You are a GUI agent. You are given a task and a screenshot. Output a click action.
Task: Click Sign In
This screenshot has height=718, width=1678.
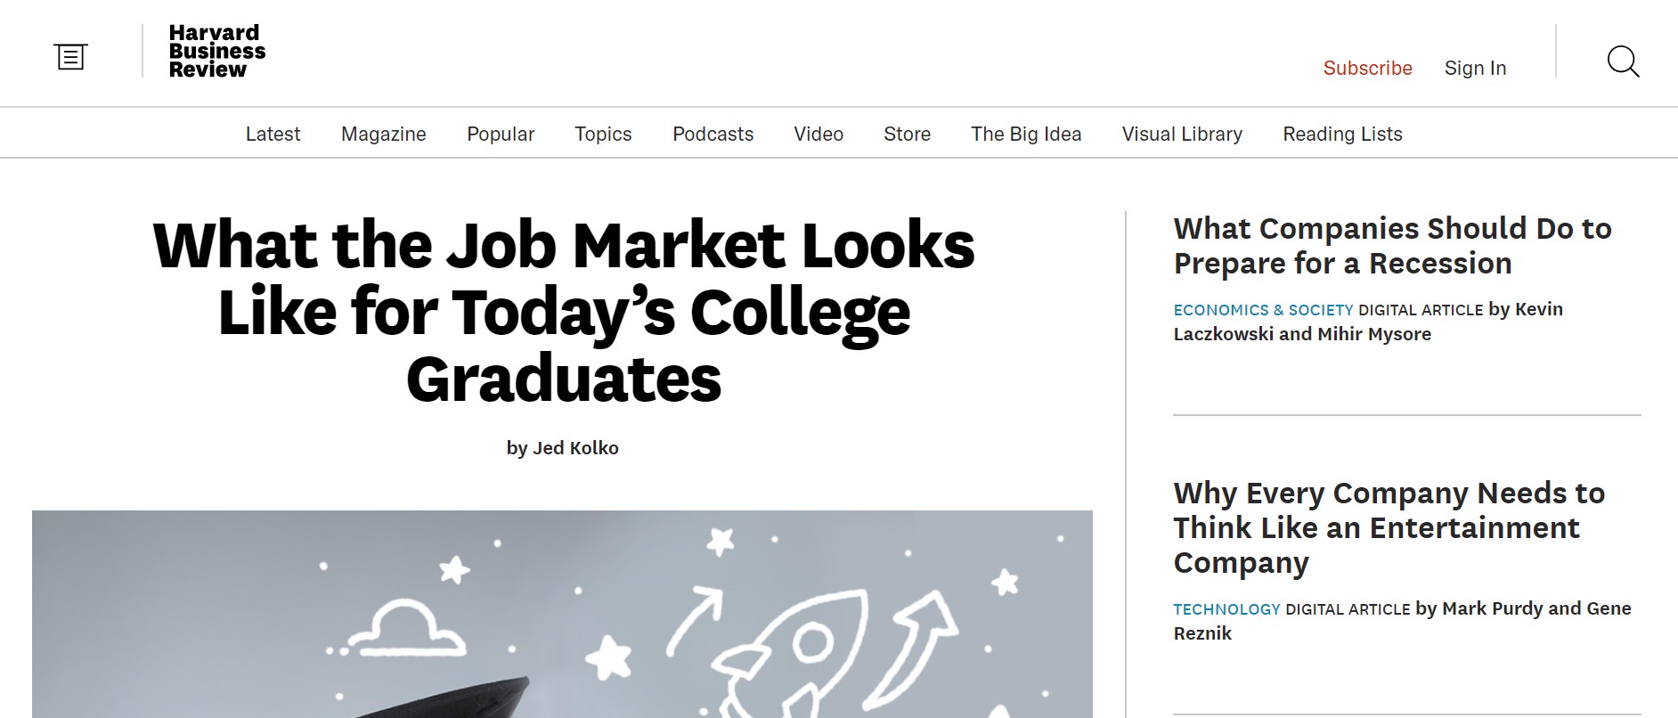[1475, 68]
